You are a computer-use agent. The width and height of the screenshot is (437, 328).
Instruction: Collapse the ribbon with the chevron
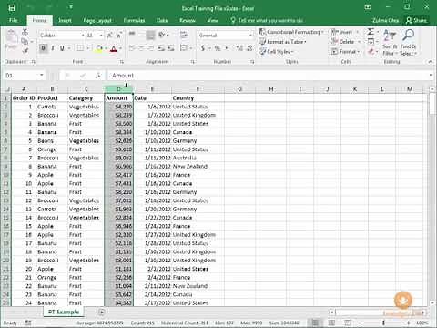coord(430,62)
